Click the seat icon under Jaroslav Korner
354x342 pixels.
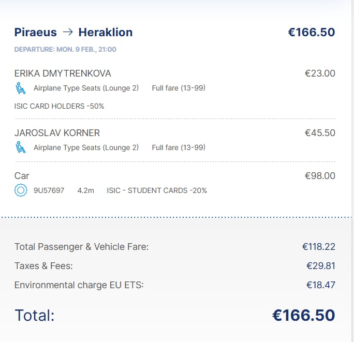tap(21, 147)
